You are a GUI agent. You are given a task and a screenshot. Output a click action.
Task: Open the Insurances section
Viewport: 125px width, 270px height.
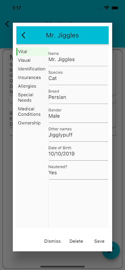(x=32, y=78)
